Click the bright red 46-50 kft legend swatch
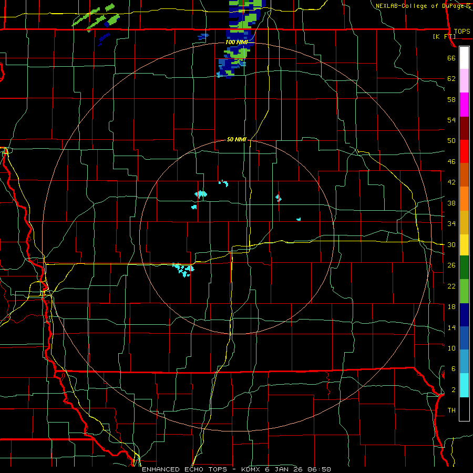This screenshot has height=473, width=473. [464, 152]
